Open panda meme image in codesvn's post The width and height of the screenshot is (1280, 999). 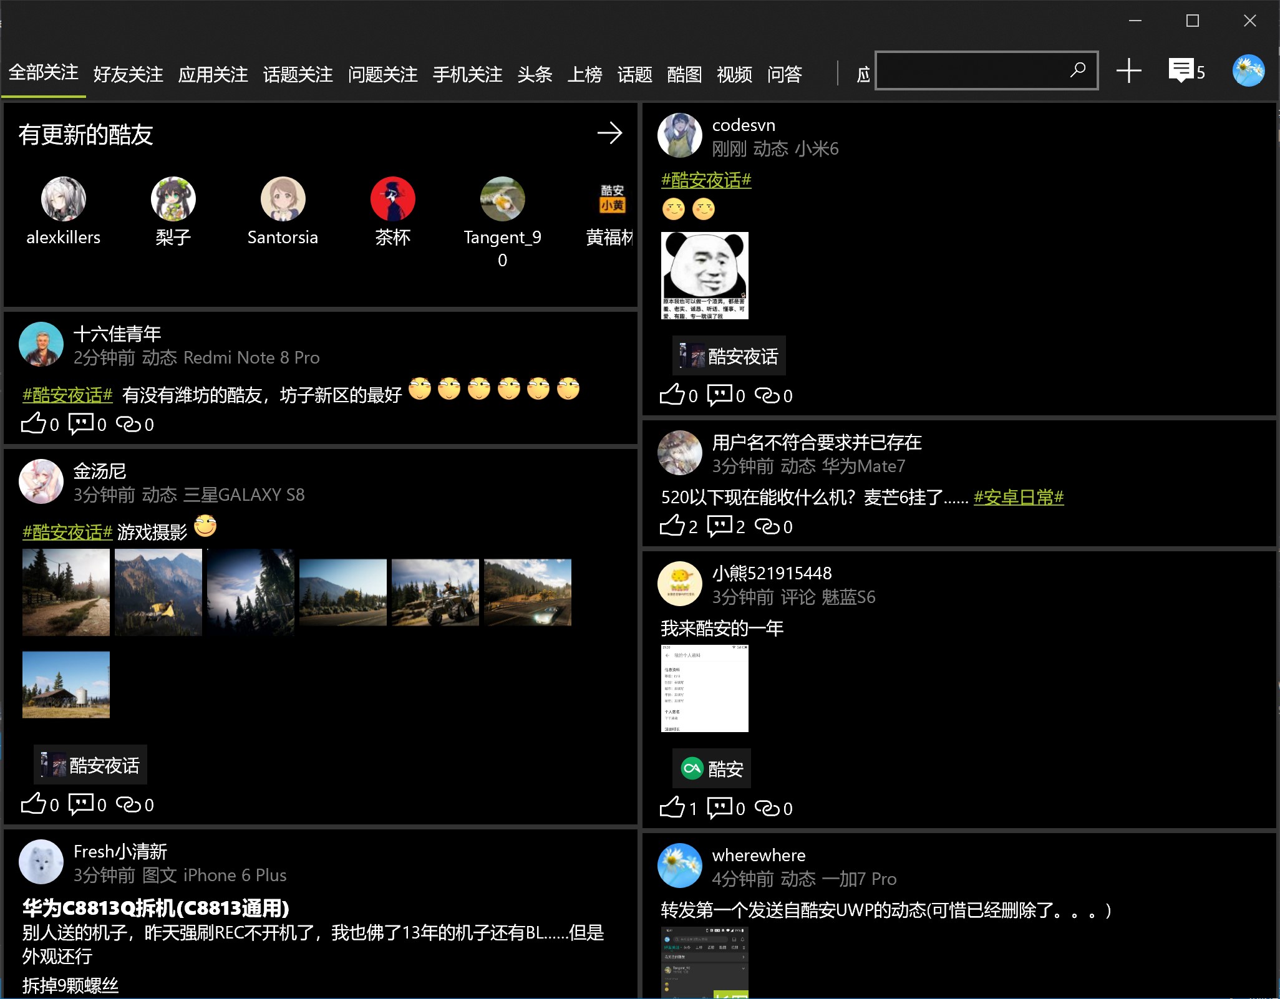[704, 275]
